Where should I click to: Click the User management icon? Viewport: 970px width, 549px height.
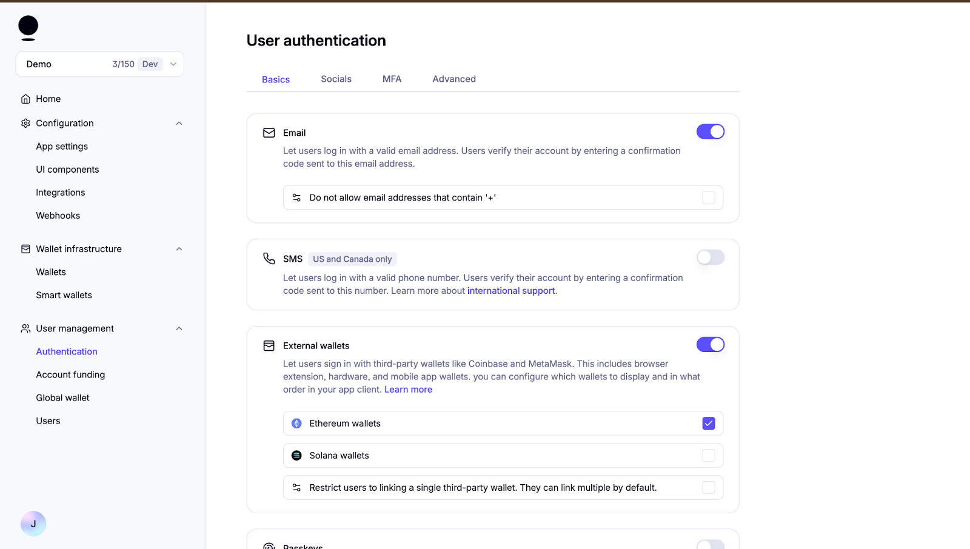pos(25,328)
